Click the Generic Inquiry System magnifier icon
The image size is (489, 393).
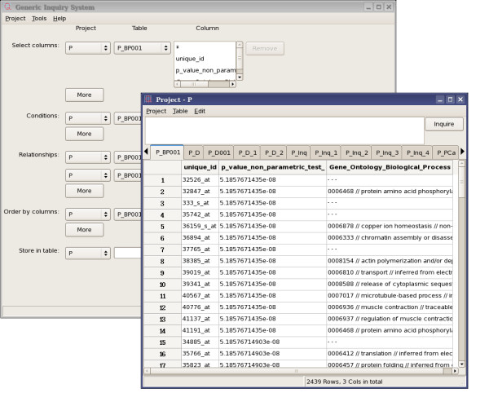tap(8, 7)
